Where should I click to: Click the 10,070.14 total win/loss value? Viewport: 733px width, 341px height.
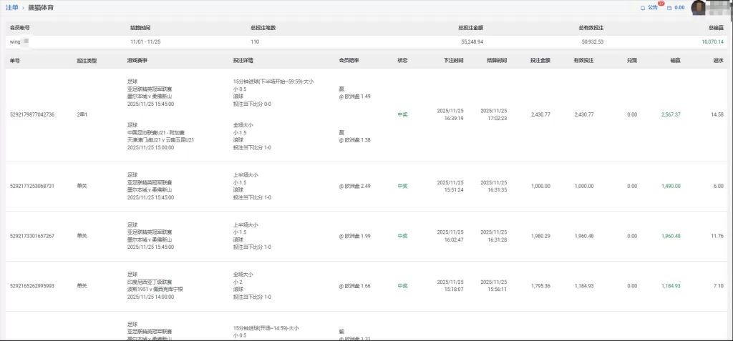coord(712,42)
